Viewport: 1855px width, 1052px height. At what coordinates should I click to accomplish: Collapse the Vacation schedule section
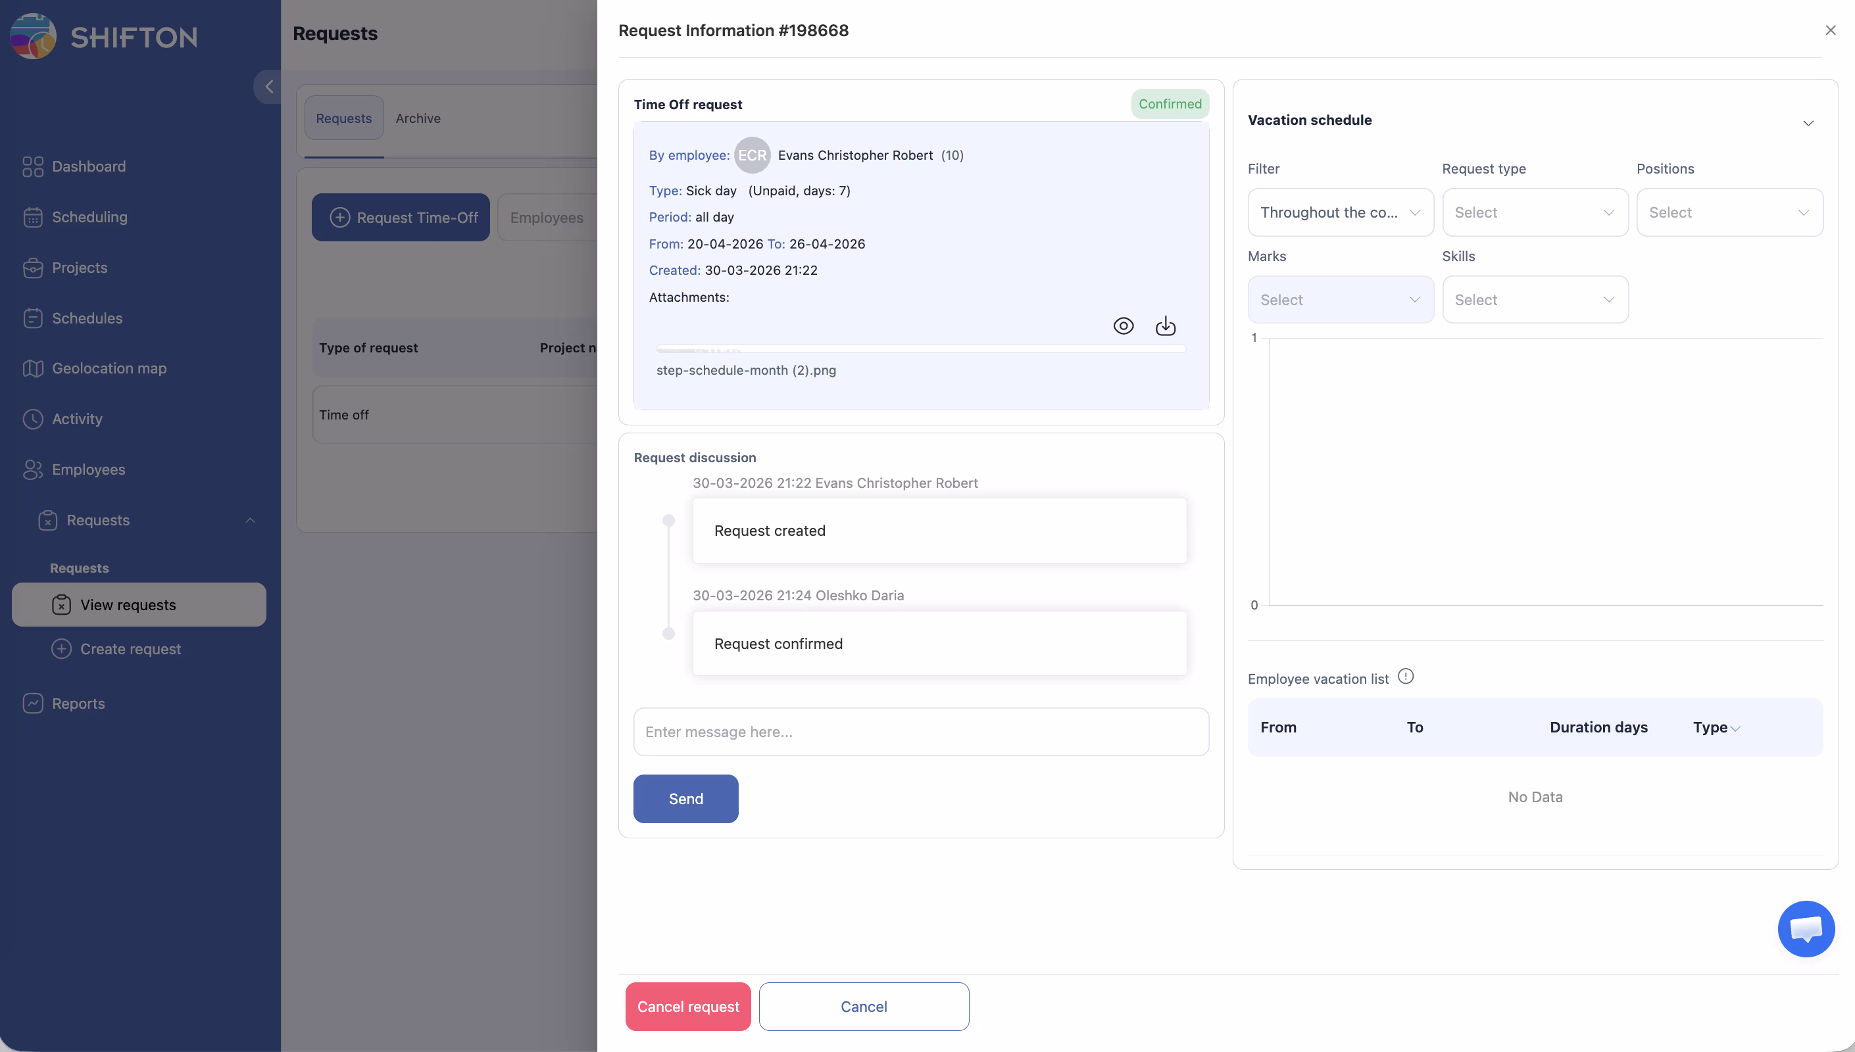pyautogui.click(x=1807, y=123)
